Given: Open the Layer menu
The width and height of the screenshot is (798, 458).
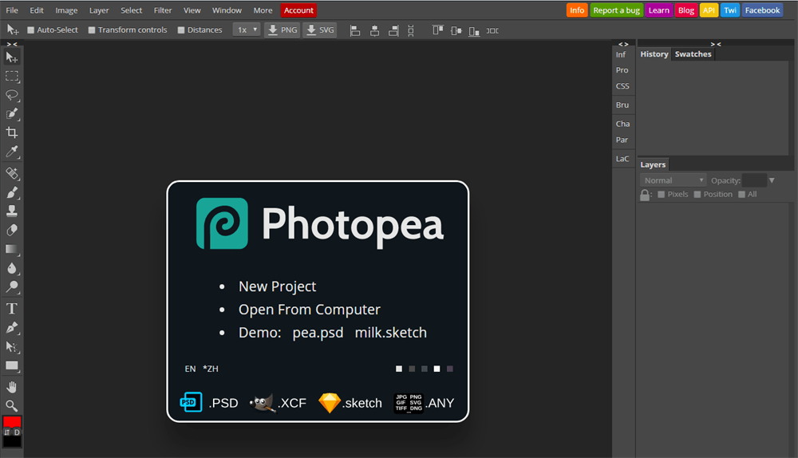Looking at the screenshot, I should click(x=99, y=10).
